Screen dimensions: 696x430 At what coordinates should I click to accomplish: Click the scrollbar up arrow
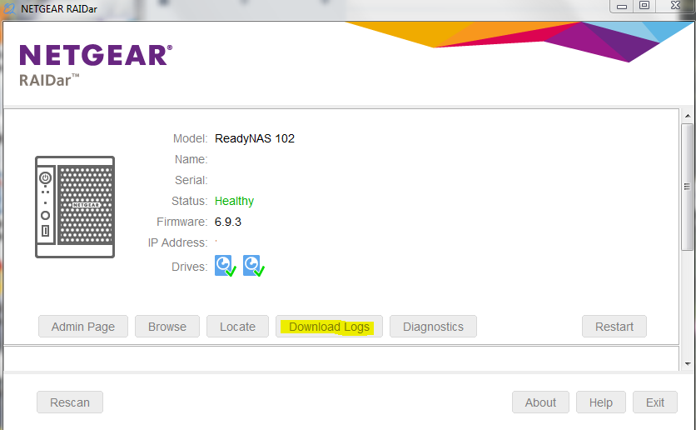click(x=688, y=116)
